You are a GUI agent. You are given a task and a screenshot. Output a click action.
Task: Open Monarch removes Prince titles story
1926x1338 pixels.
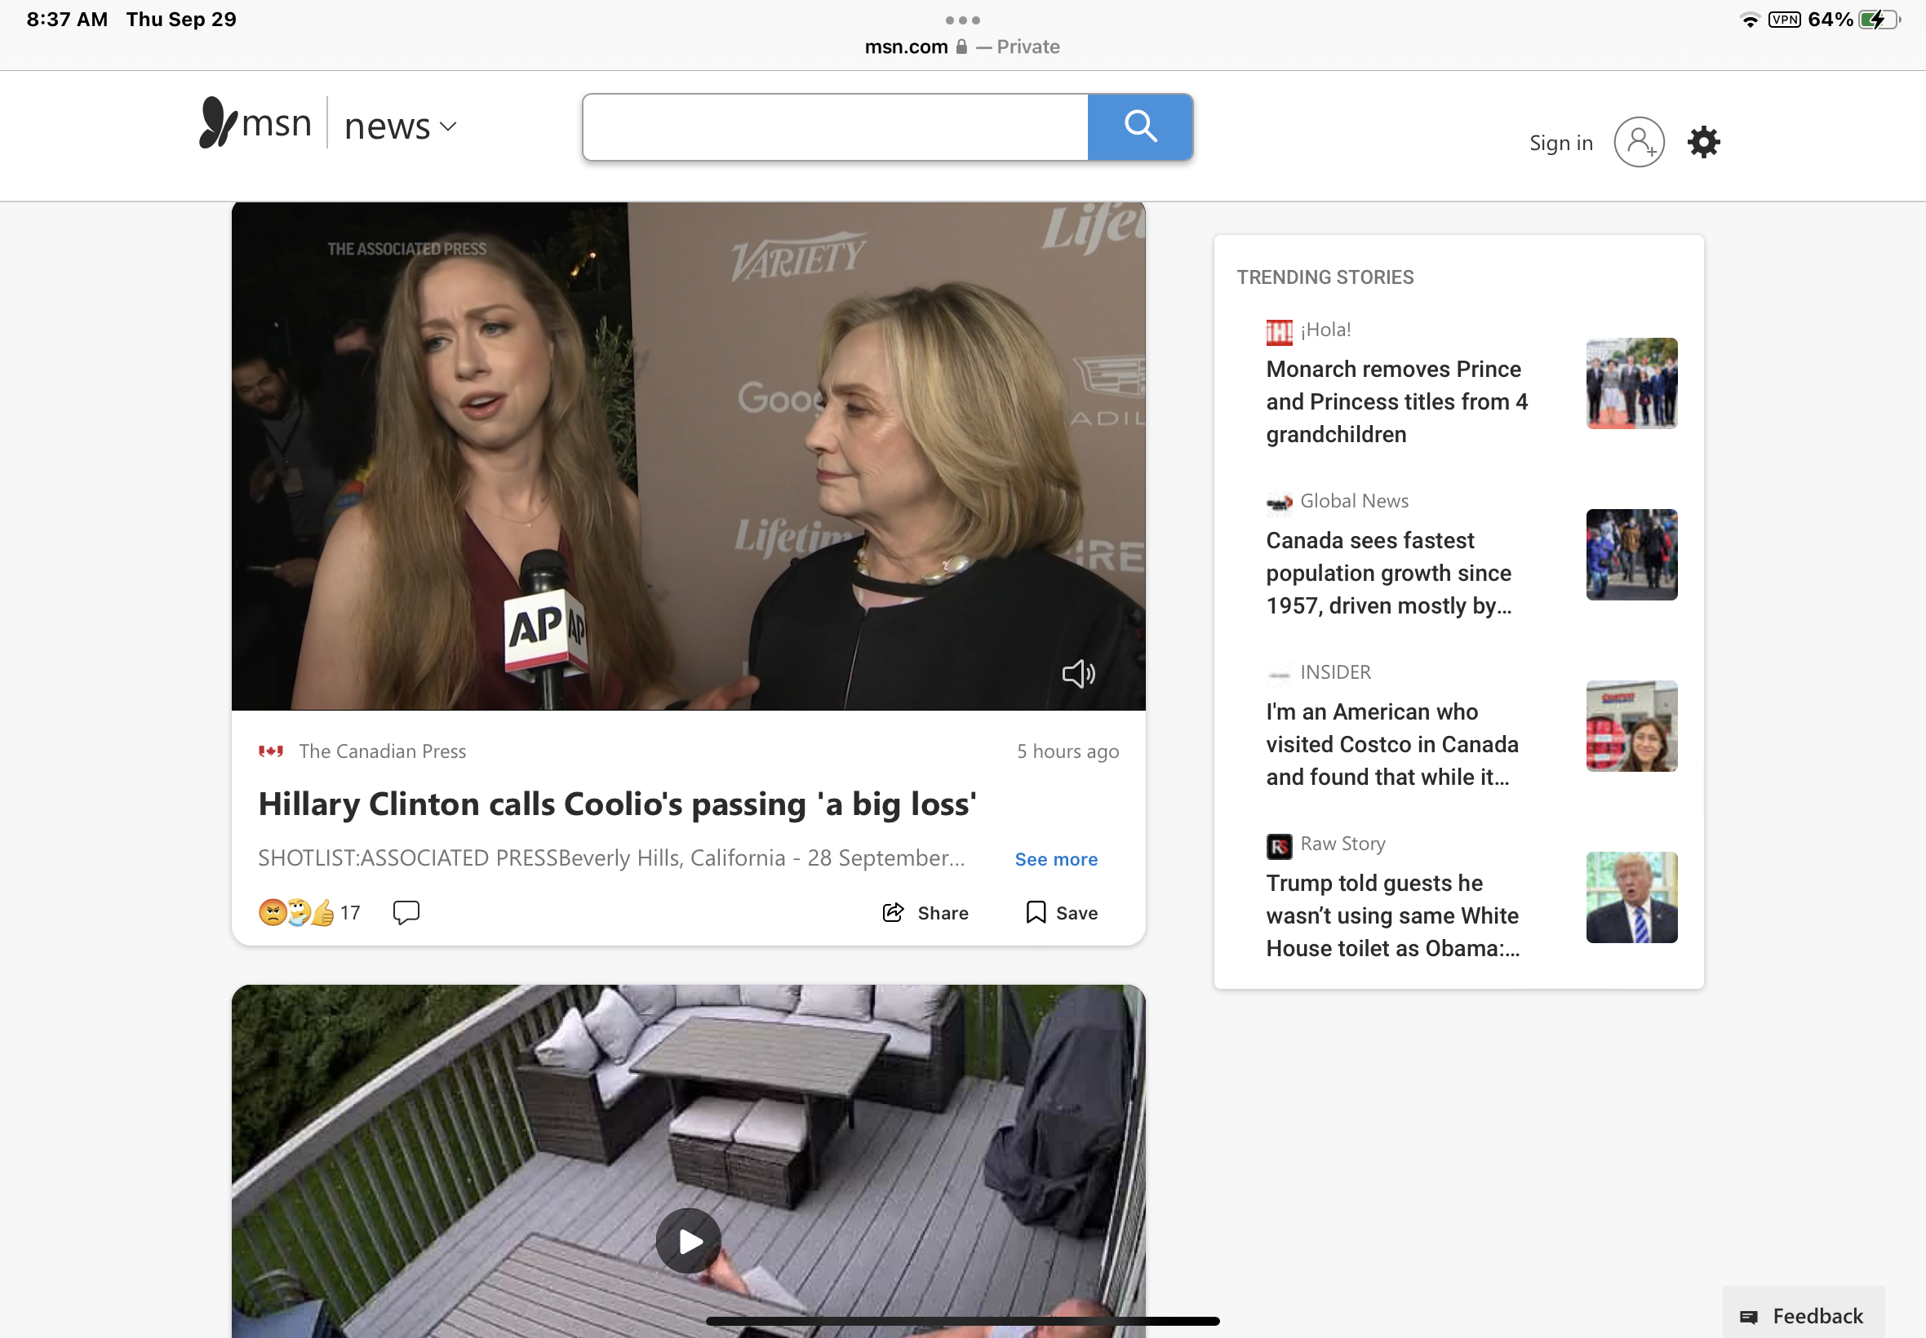point(1397,402)
